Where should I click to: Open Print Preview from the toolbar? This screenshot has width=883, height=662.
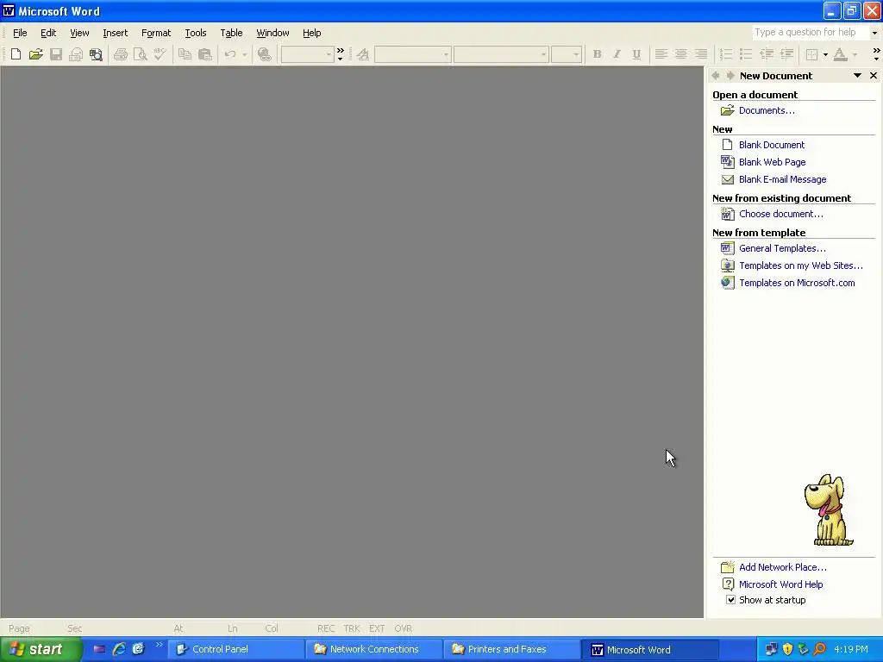coord(141,54)
